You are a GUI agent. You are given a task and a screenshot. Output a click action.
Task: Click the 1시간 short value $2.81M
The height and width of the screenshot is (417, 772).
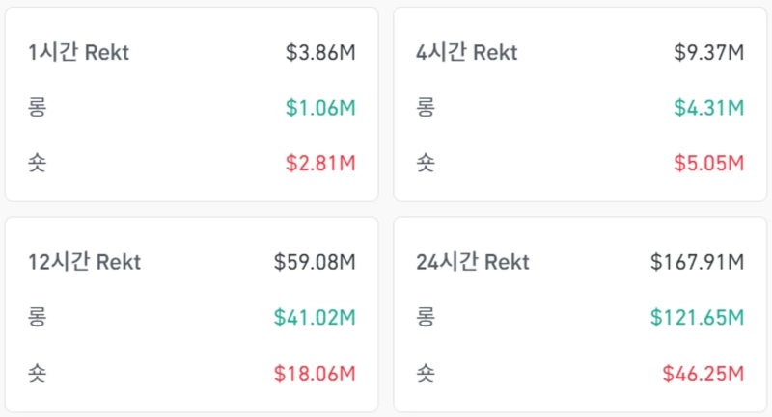click(x=320, y=163)
